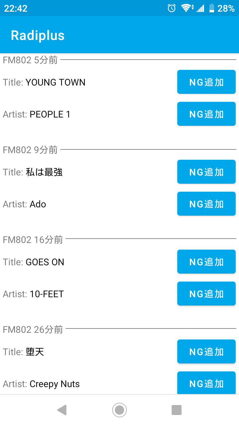Tap the alarm clock status icon
This screenshot has width=239, height=426.
tap(172, 8)
